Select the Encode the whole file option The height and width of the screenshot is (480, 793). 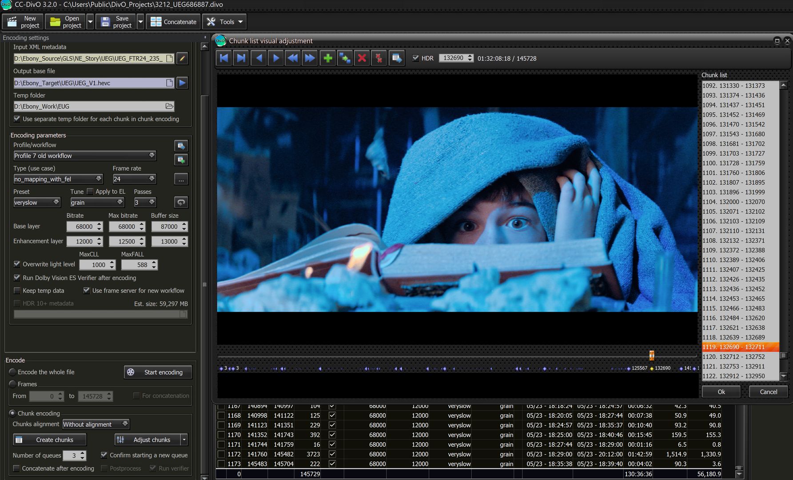(x=12, y=372)
